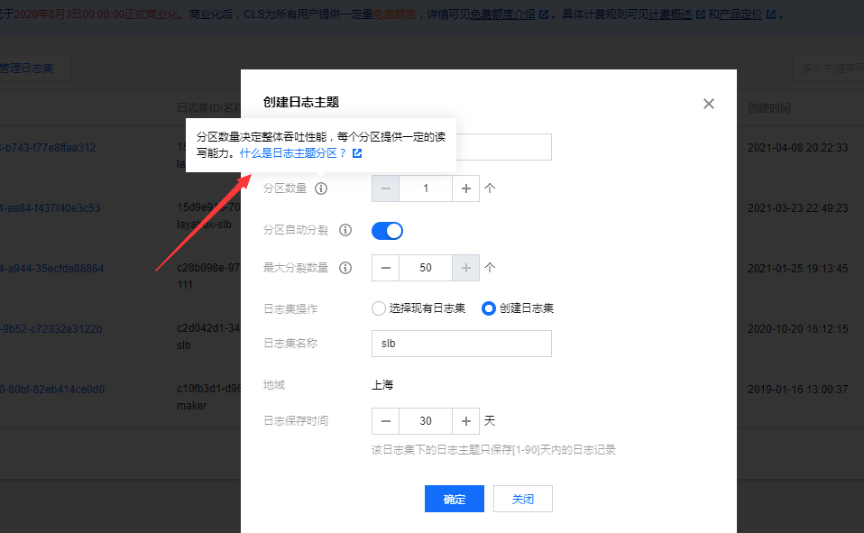Increase 分区数量 with the plus button
The width and height of the screenshot is (864, 533).
click(x=465, y=188)
